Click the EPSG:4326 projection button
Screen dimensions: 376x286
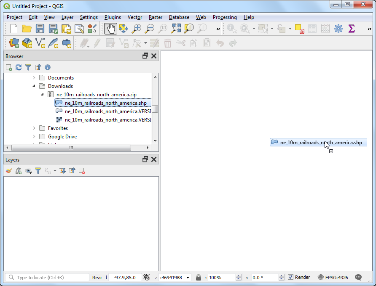pyautogui.click(x=333, y=278)
